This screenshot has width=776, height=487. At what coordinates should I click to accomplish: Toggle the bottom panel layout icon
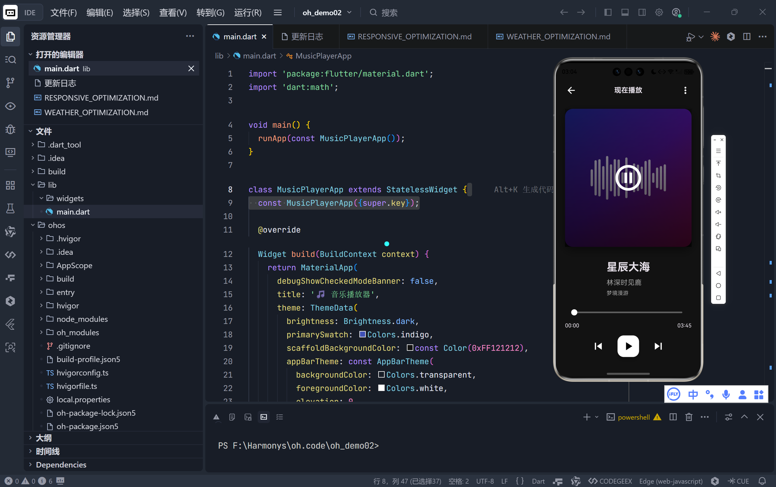[625, 12]
